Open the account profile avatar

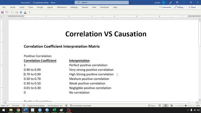coord(164,3)
